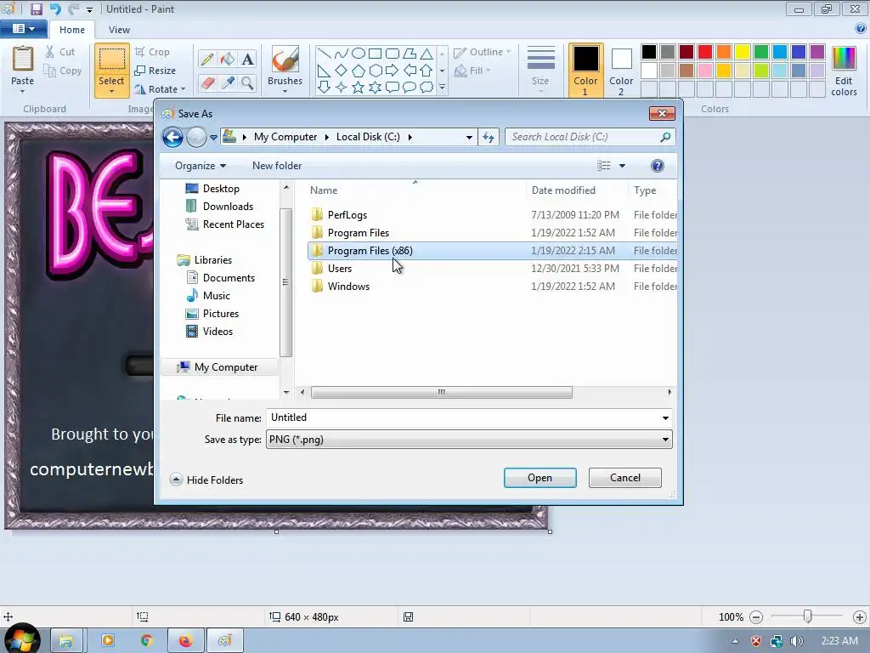Open Edit colors palette
Image resolution: width=870 pixels, height=653 pixels.
point(844,71)
